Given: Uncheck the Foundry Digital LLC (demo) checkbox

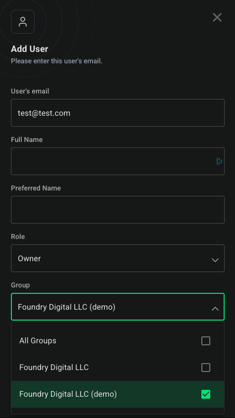Looking at the screenshot, I should [206, 394].
